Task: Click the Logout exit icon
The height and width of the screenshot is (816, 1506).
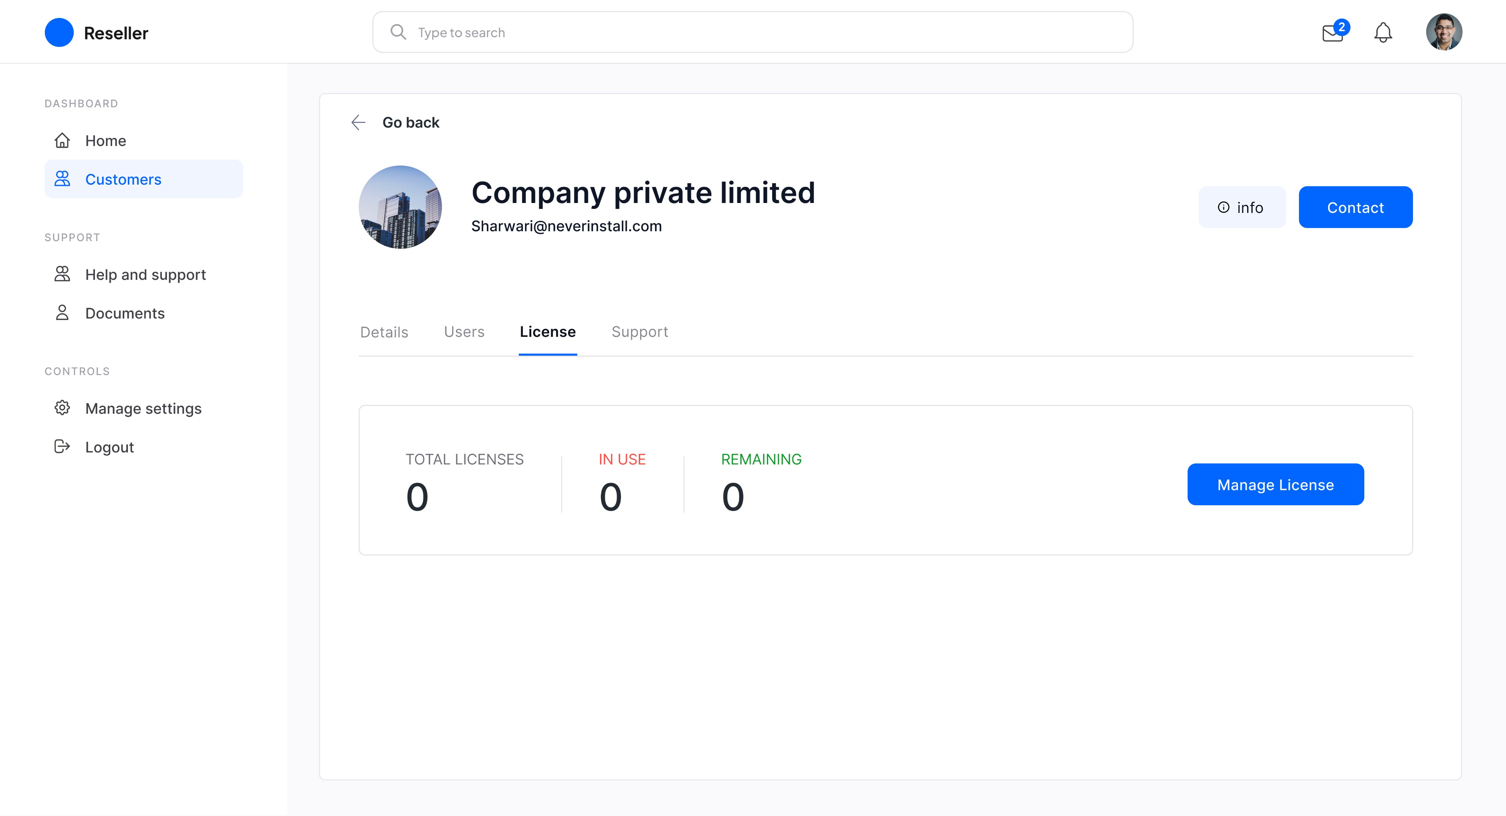Action: click(62, 446)
